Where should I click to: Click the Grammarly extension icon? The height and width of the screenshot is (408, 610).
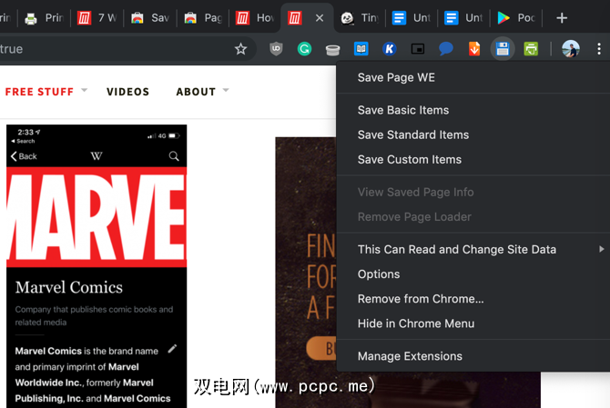pos(305,49)
